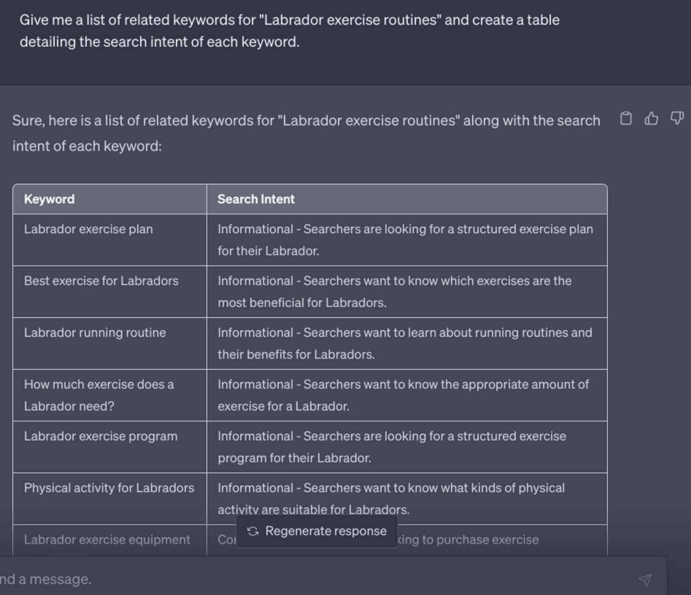Click the regenerate circular arrows icon
The height and width of the screenshot is (595, 691).
point(253,531)
